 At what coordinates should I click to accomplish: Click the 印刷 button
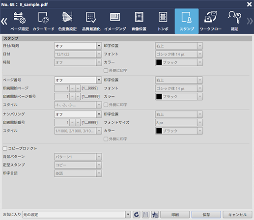pyautogui.click(x=175, y=215)
